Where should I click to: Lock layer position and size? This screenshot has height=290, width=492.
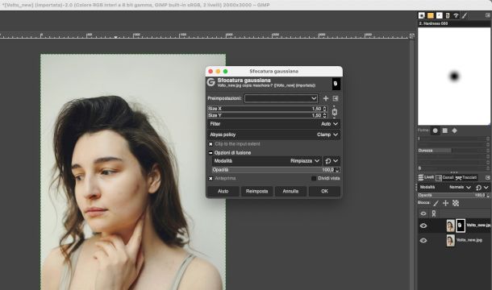point(445,203)
